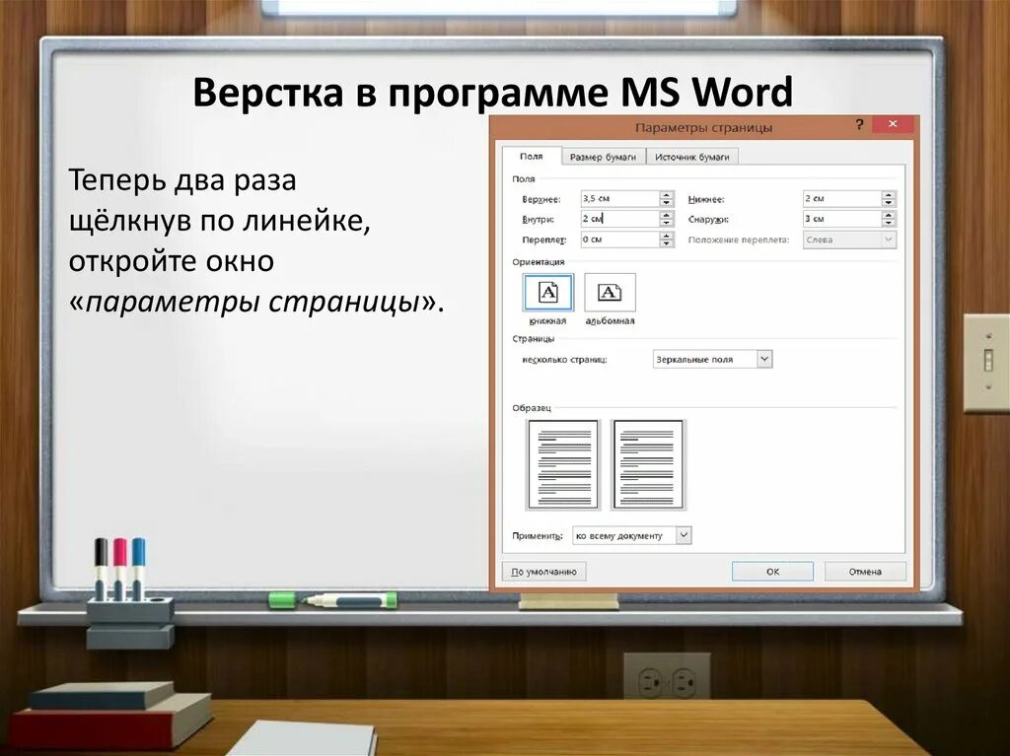
Task: Click the Применить label
Action: 538,536
